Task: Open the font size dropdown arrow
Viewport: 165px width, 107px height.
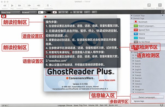Action: (45, 12)
